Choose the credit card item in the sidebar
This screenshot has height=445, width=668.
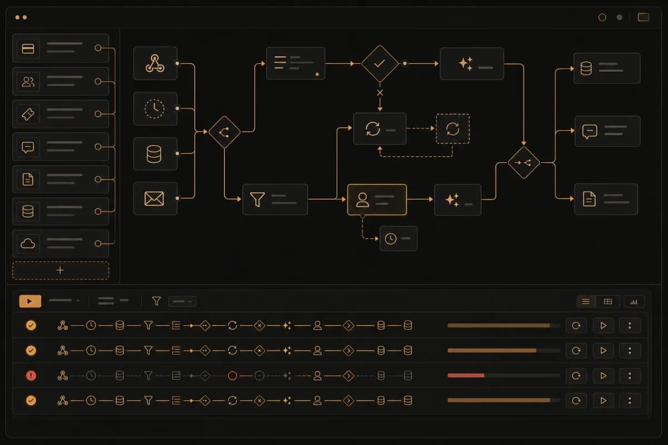click(61, 48)
